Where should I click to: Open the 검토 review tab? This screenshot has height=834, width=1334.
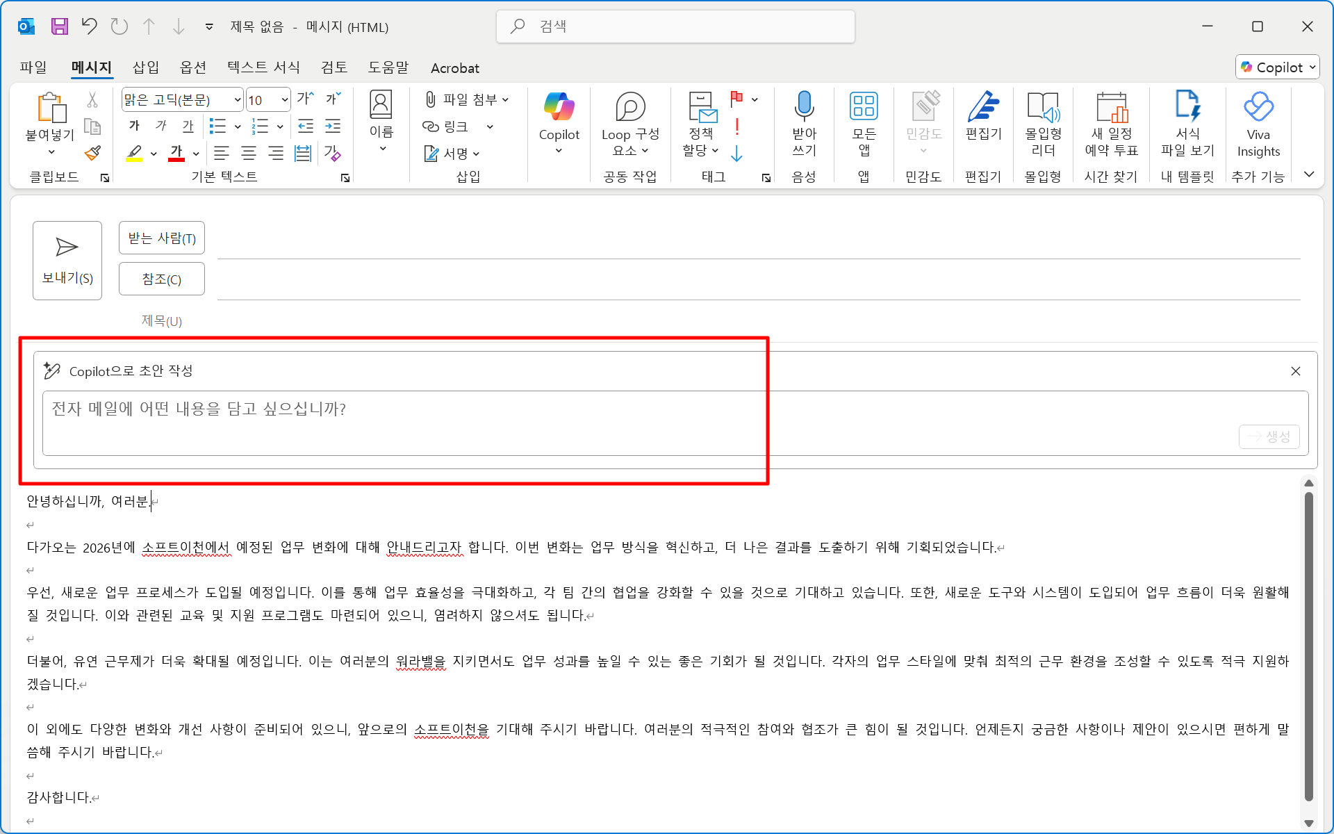tap(333, 67)
